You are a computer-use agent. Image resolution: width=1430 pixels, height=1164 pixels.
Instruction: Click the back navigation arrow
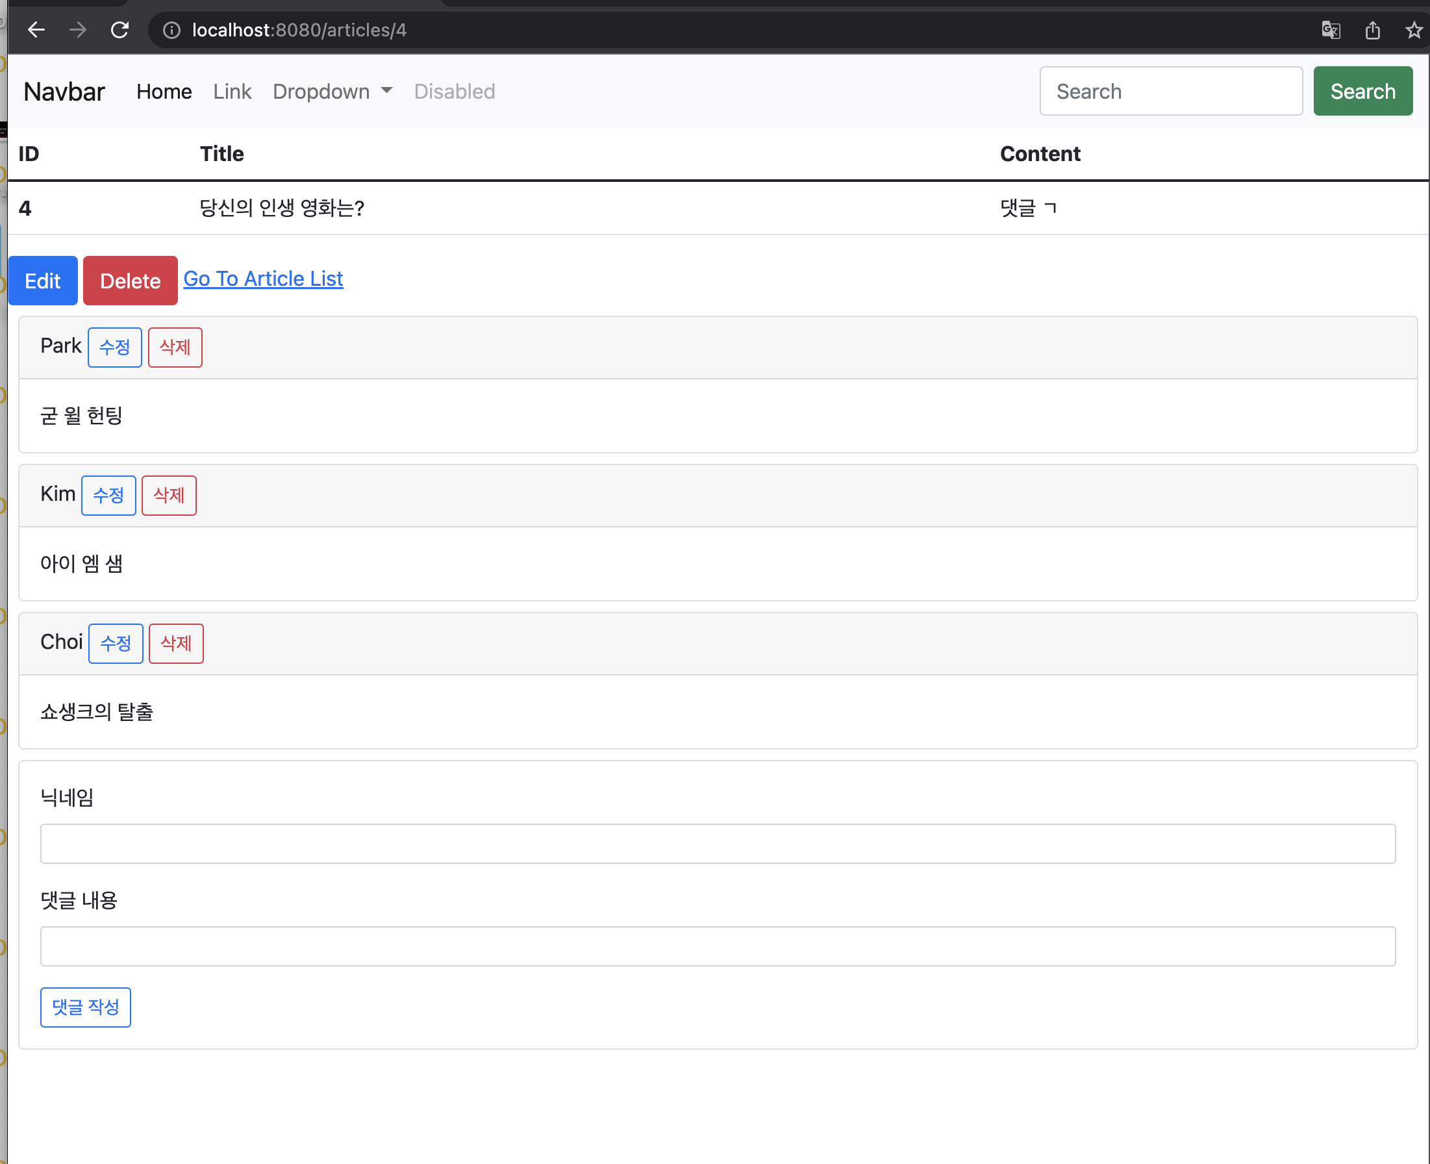[x=37, y=29]
